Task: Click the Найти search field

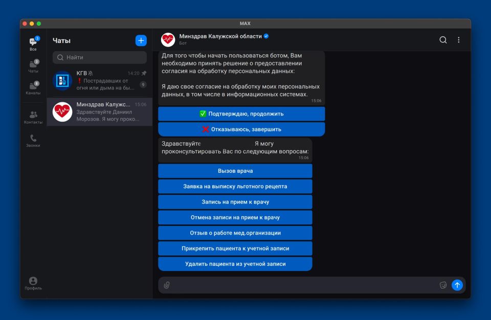Action: [100, 57]
